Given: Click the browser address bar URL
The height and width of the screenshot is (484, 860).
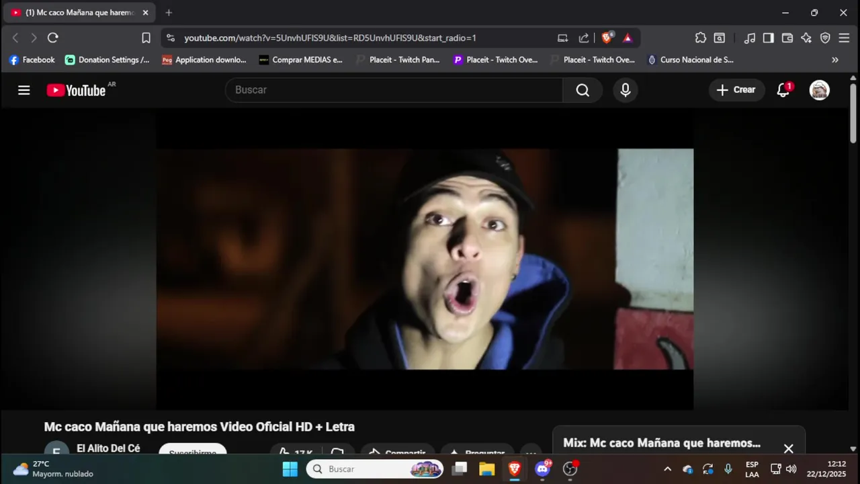Looking at the screenshot, I should point(330,38).
